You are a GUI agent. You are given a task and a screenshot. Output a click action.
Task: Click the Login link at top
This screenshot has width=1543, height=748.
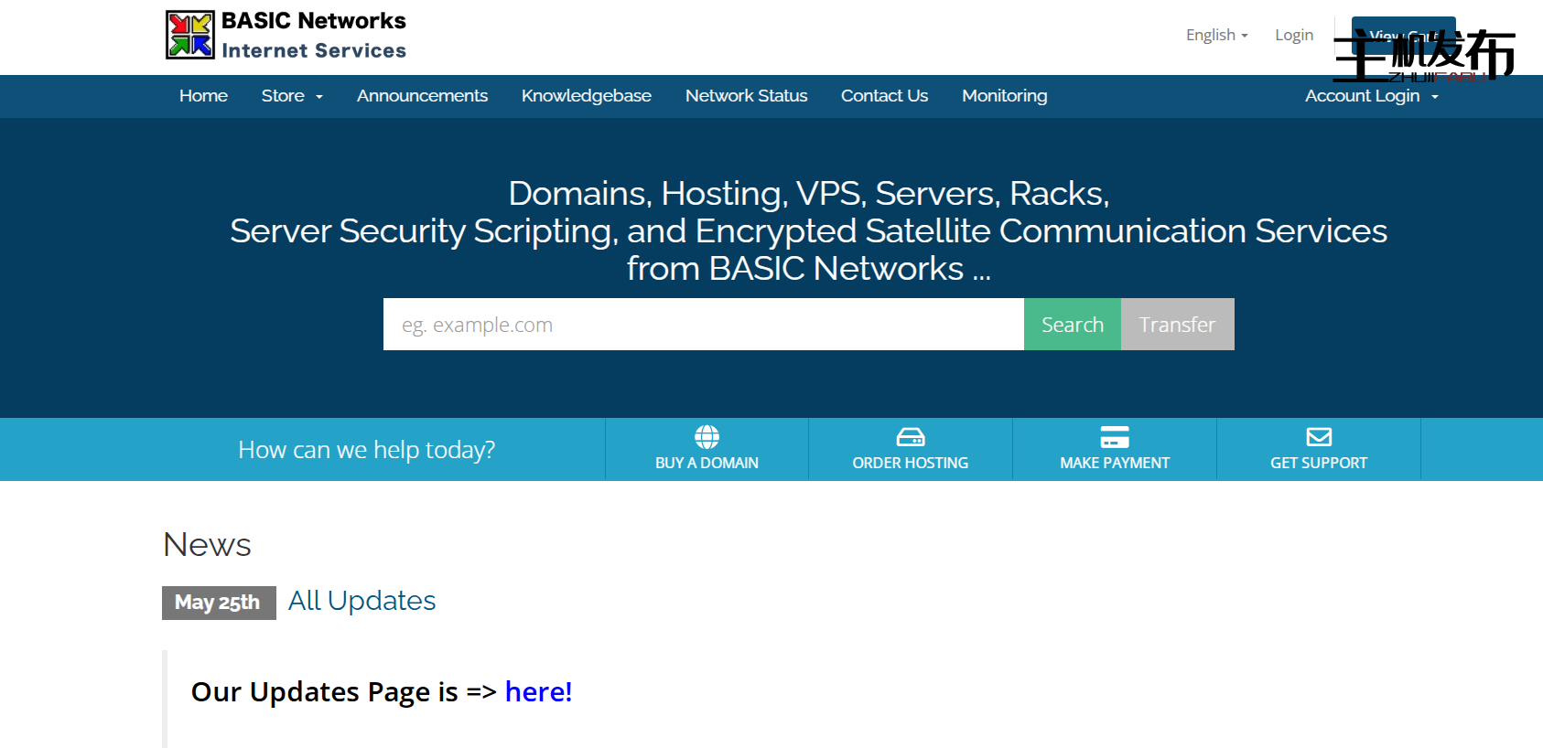tap(1293, 35)
